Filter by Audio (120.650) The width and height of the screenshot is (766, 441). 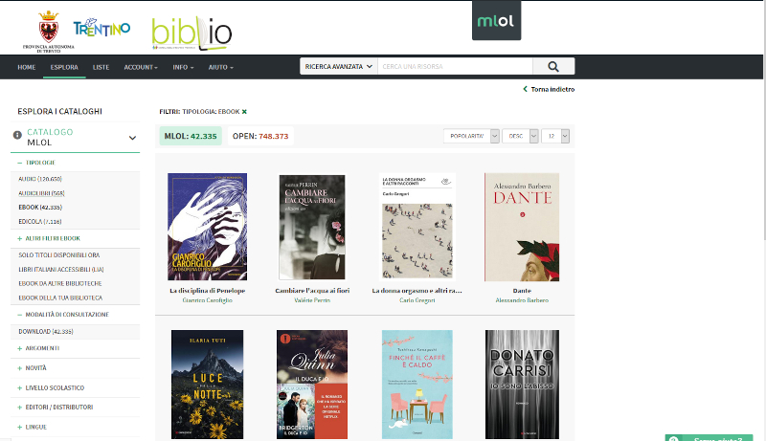[40, 179]
